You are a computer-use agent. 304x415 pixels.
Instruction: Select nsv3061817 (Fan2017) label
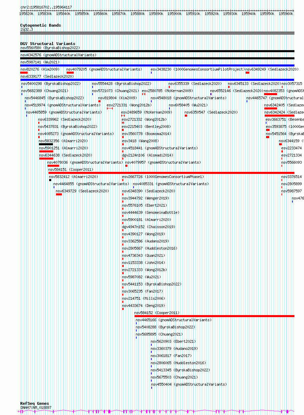pos(171,356)
